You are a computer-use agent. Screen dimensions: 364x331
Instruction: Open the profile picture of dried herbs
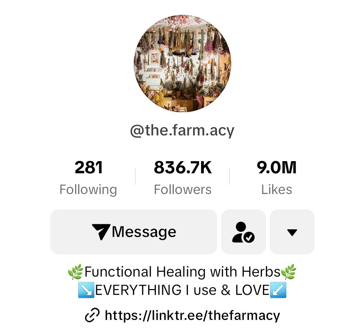(x=182, y=63)
